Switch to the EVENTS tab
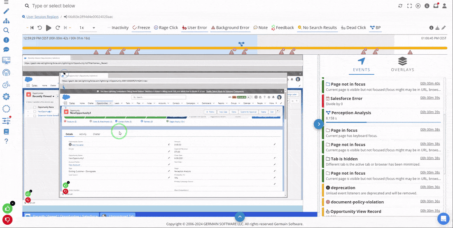Image resolution: width=453 pixels, height=228 pixels. [362, 65]
